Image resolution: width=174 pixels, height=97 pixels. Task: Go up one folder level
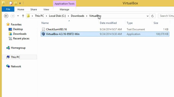coord(23,16)
